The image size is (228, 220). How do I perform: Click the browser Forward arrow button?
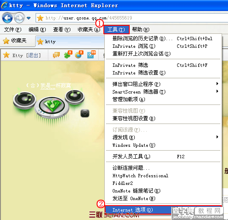19,18
